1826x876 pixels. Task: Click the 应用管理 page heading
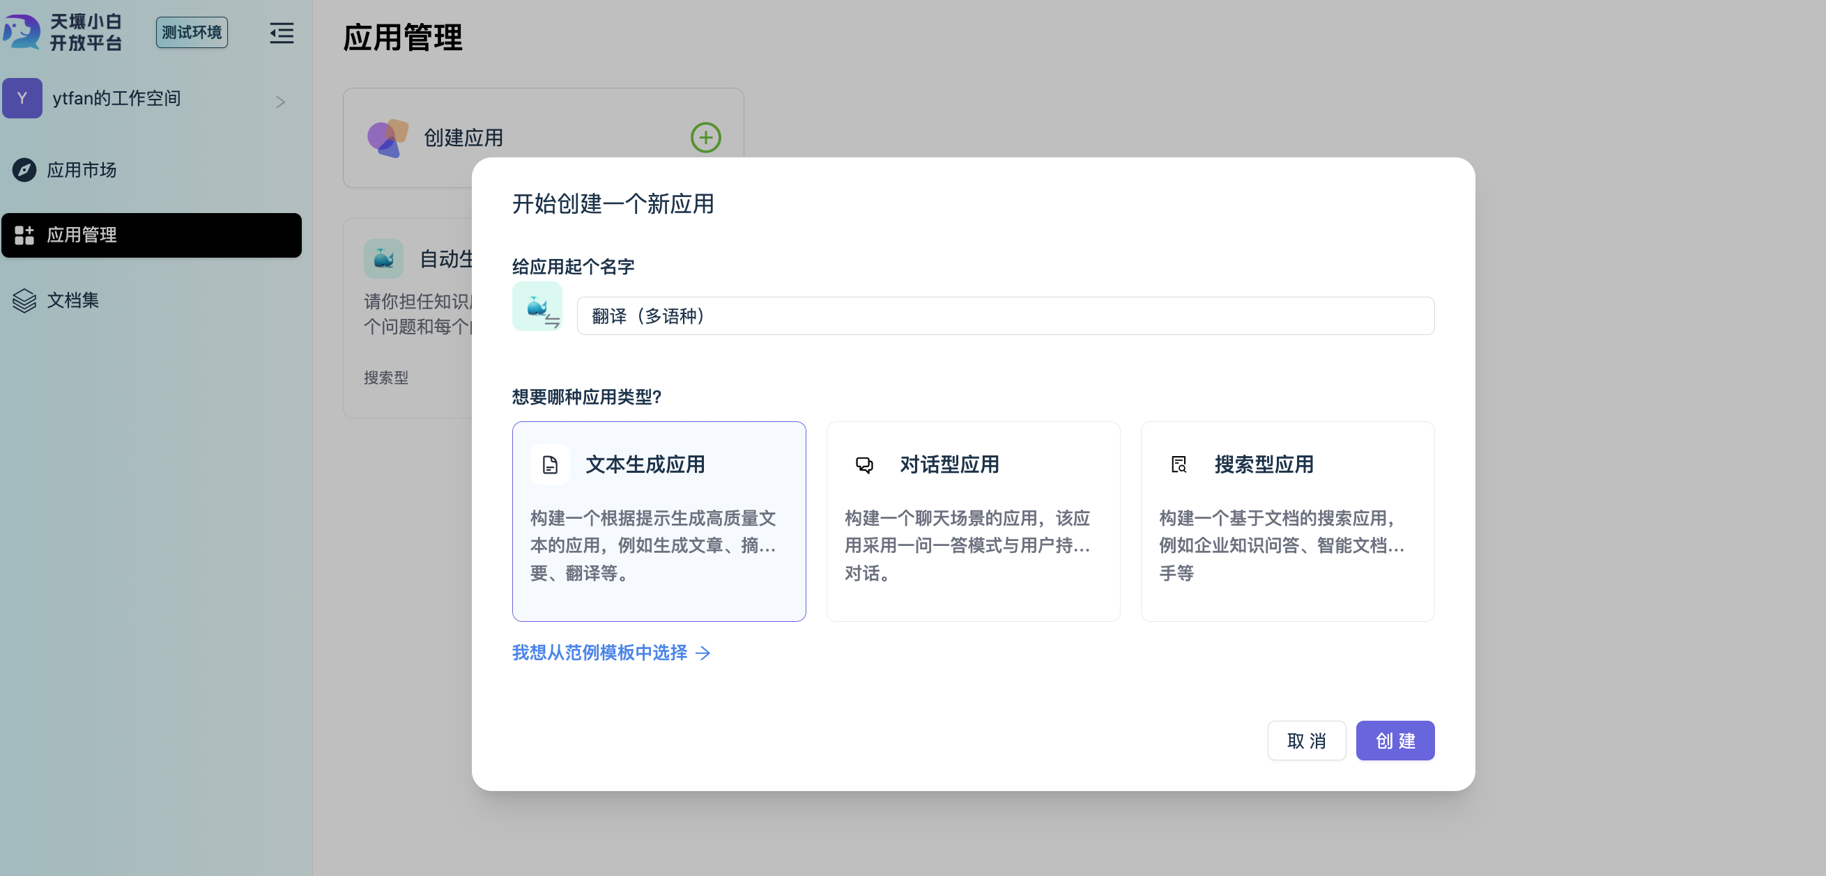click(x=403, y=38)
